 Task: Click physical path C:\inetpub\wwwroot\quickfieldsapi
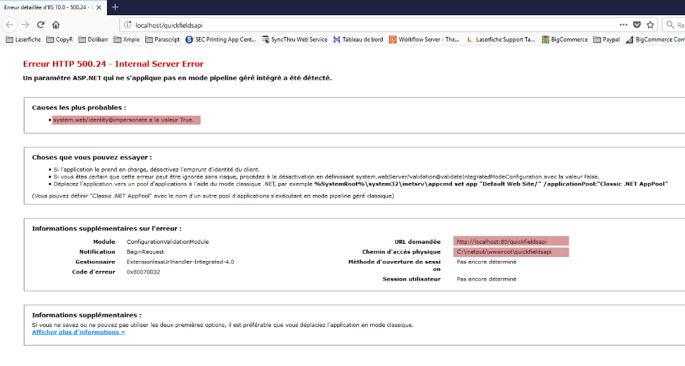(504, 252)
